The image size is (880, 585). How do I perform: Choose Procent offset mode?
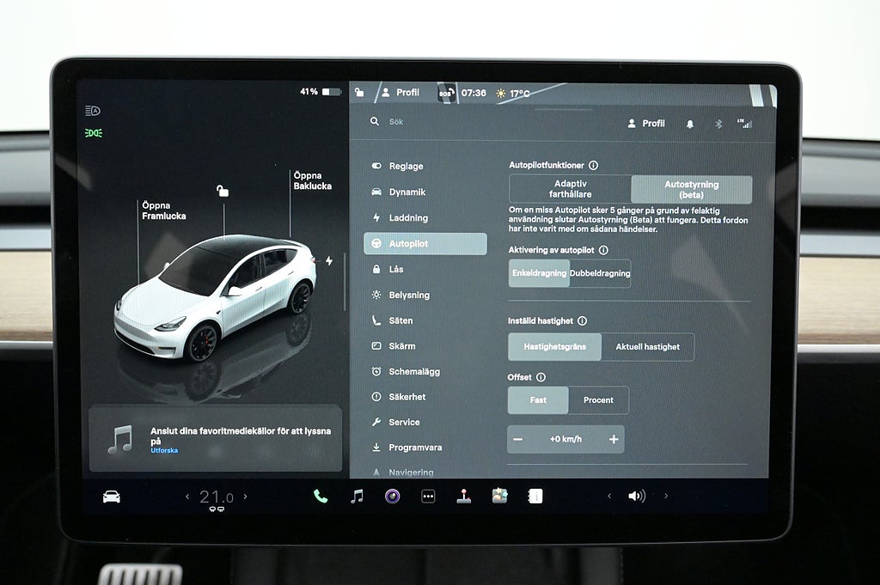click(x=598, y=400)
